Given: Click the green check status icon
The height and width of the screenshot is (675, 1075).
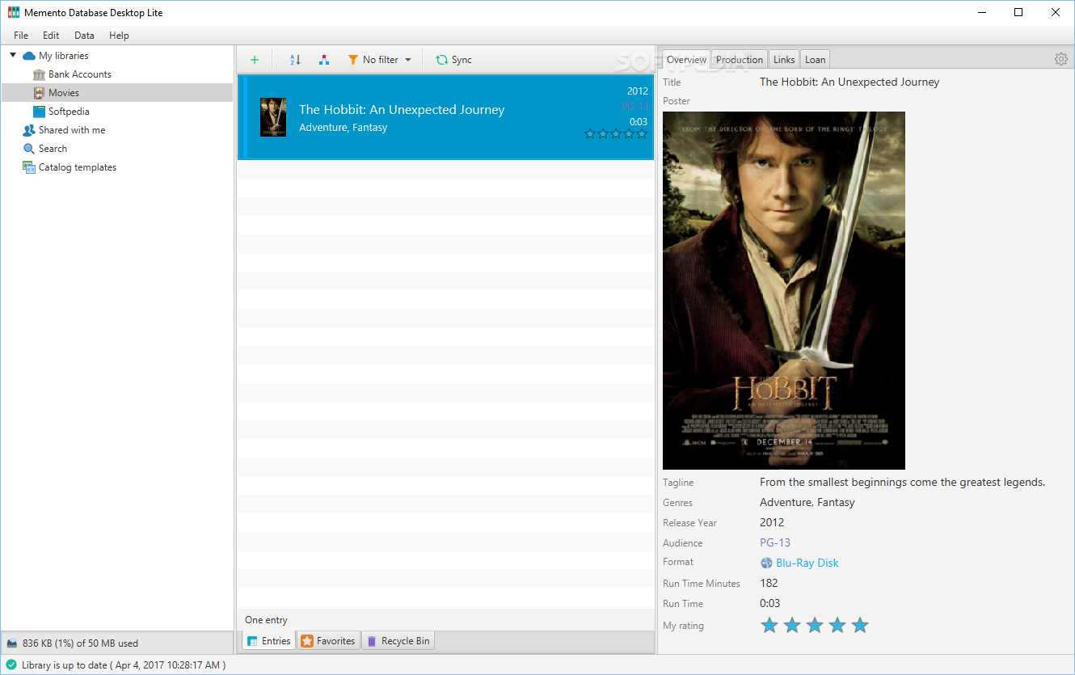Looking at the screenshot, I should pos(11,664).
